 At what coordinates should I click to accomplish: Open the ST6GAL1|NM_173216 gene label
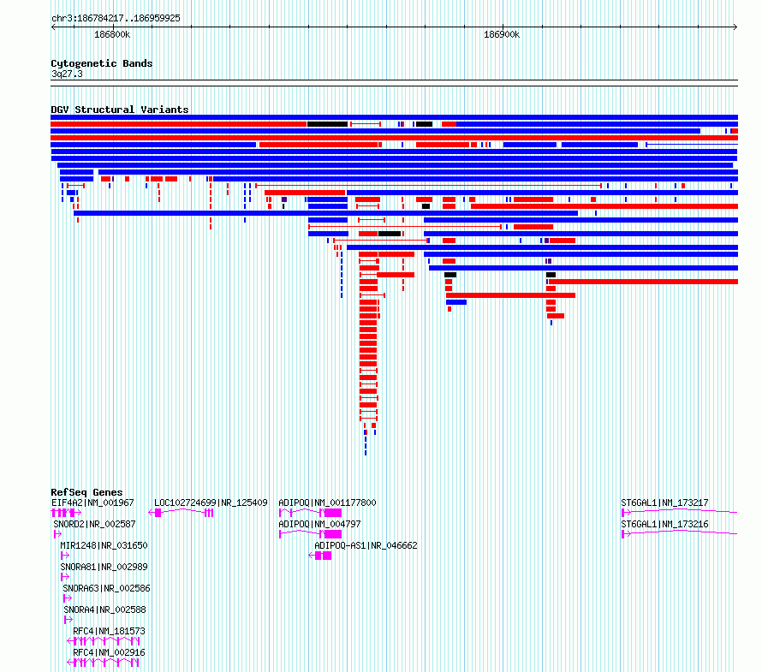coord(664,524)
